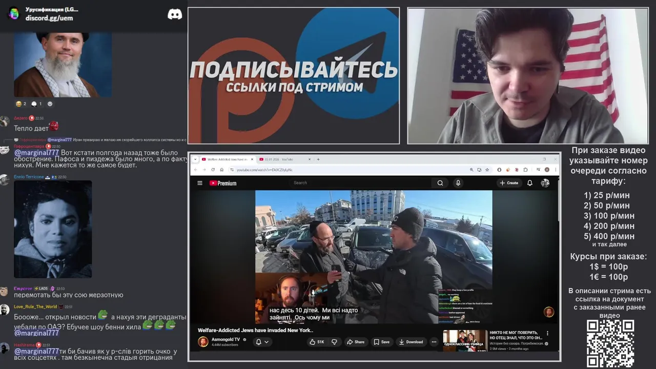
Task: Click Dezero's avatar in Discord chat
Action: pos(5,121)
